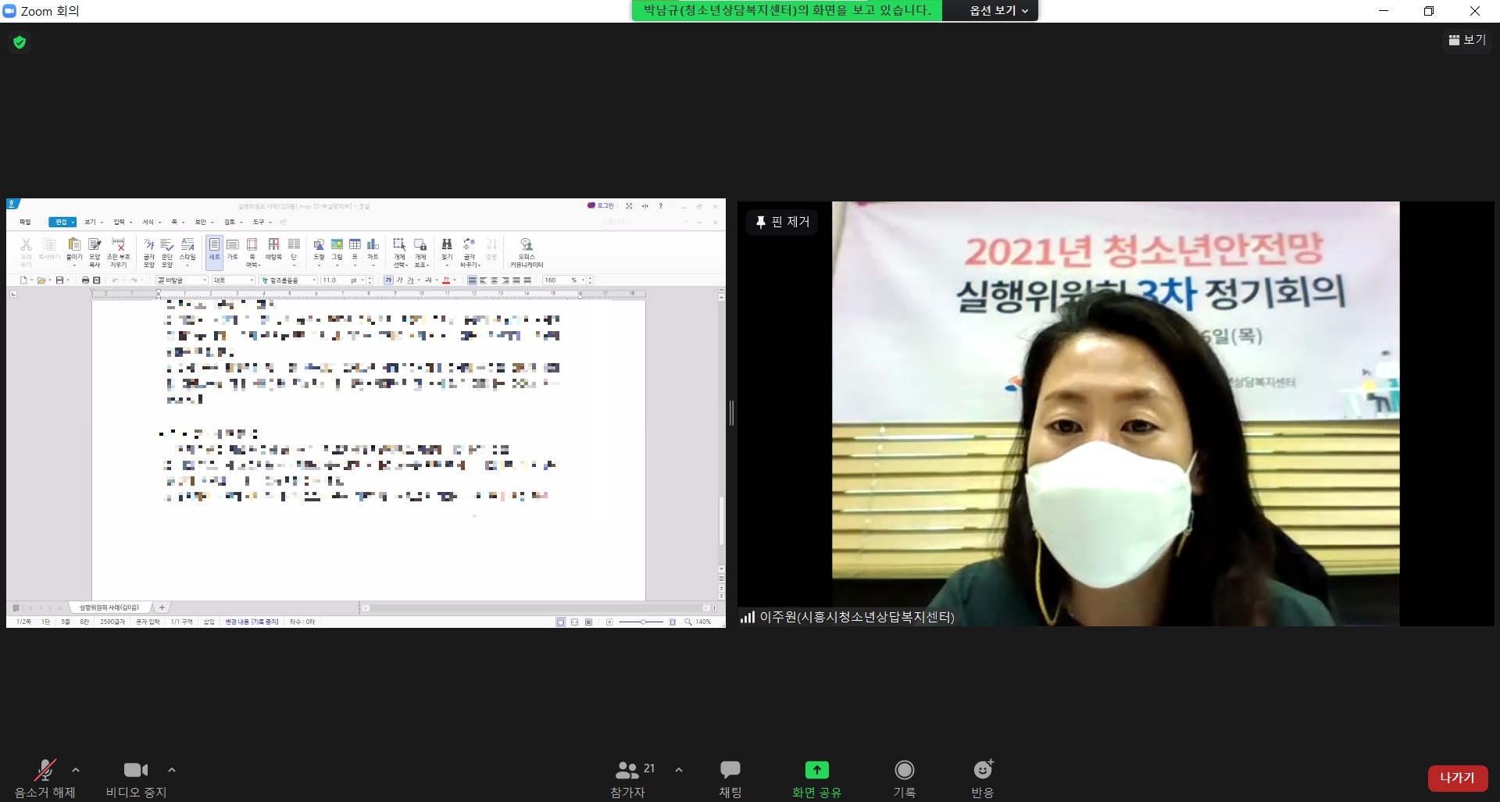Click 스타일 styles icon in ribbon
This screenshot has width=1500, height=802.
(187, 251)
